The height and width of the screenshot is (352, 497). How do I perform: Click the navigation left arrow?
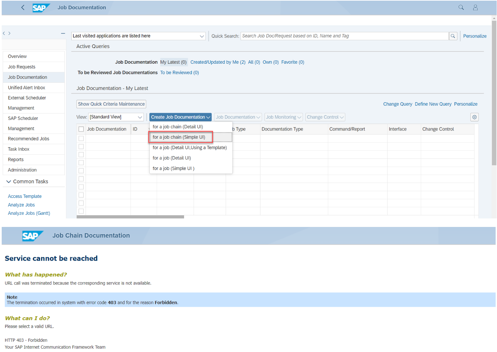4,33
